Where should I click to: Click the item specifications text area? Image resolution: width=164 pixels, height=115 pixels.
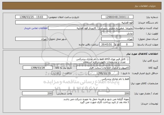(x=75, y=83)
